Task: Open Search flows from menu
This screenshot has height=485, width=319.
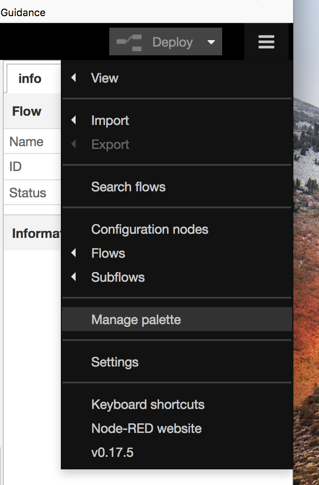Action: pos(128,187)
